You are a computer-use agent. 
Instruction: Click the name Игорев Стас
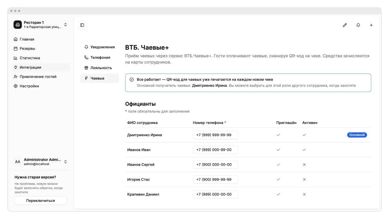pyautogui.click(x=138, y=179)
